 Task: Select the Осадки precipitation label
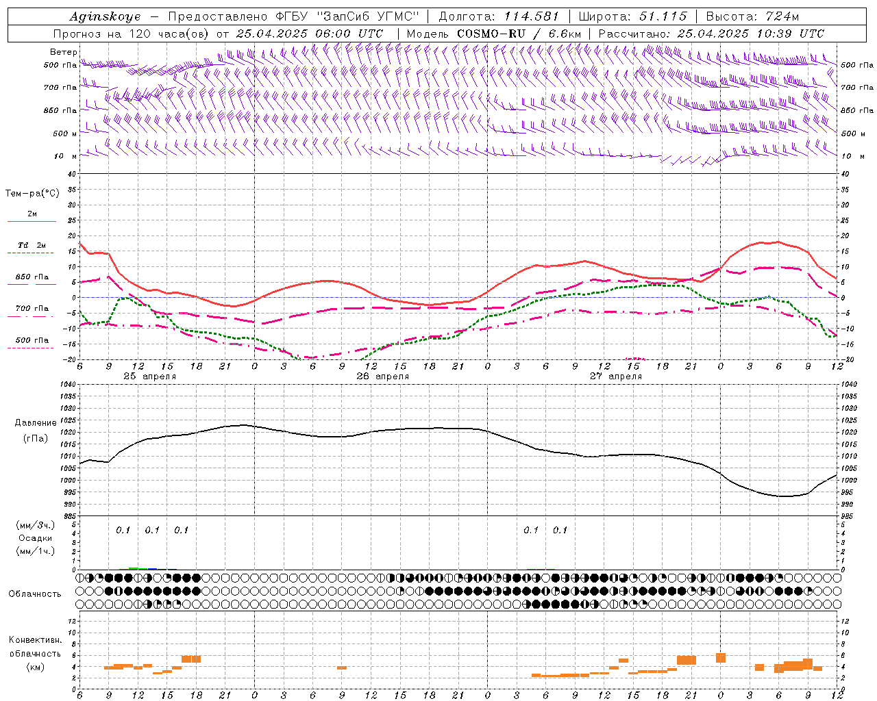coord(36,539)
